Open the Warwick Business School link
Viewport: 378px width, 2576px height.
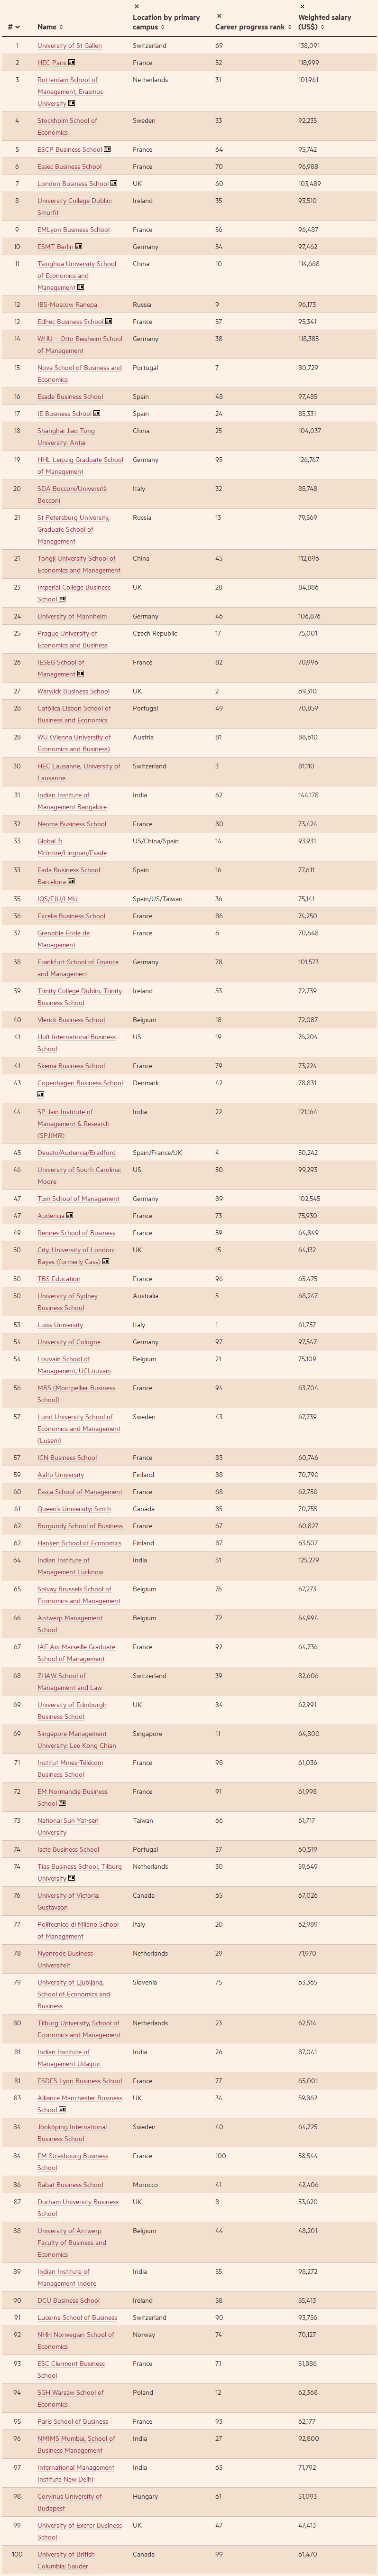tap(73, 691)
